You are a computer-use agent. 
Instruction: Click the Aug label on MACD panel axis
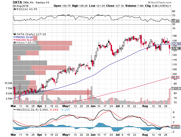click(145, 135)
